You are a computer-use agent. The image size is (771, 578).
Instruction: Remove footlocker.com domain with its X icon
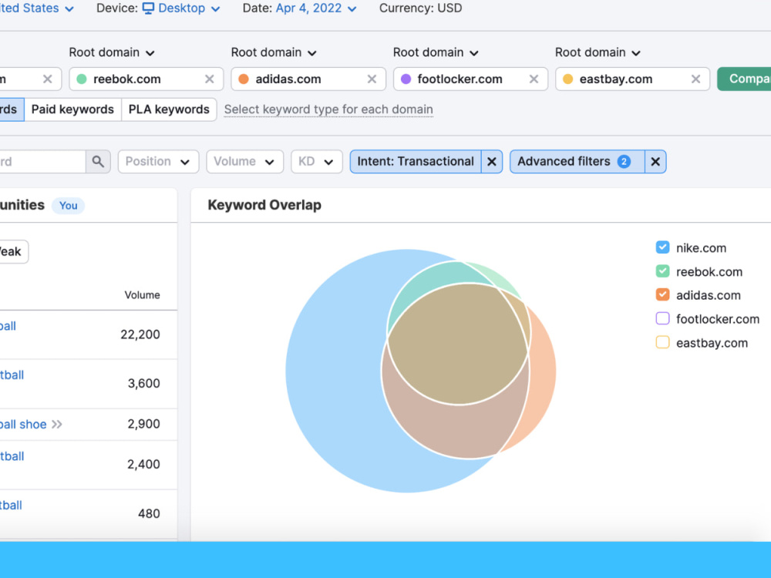[x=534, y=79]
